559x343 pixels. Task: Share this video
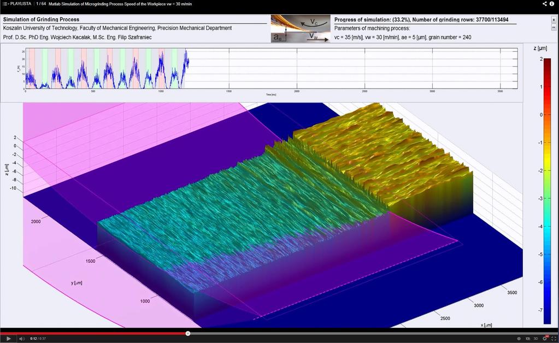545,4
